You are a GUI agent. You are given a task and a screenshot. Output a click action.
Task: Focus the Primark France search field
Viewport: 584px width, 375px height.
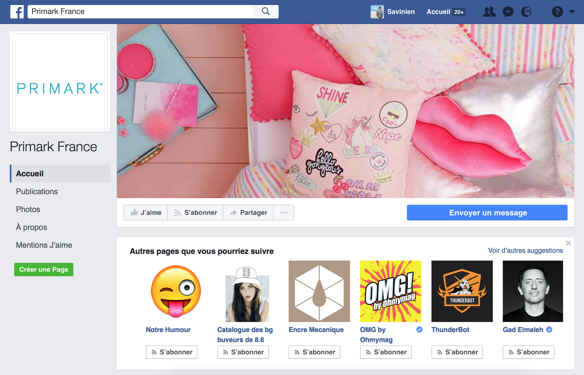click(x=140, y=11)
